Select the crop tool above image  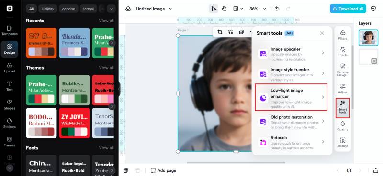coord(220,32)
